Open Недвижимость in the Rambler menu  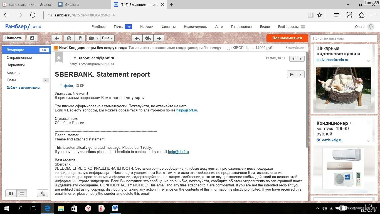tap(195, 27)
